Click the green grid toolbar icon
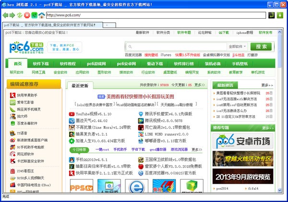This screenshot has width=288, height=202. pyautogui.click(x=34, y=15)
